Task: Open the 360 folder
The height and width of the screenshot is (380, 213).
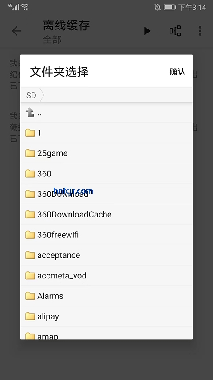Action: [x=106, y=174]
